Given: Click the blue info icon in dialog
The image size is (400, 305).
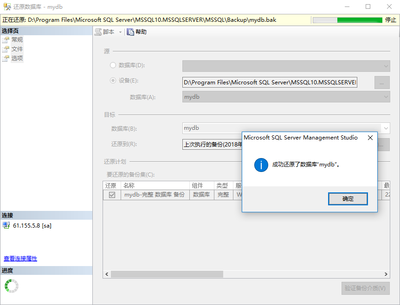Looking at the screenshot, I should point(261,165).
